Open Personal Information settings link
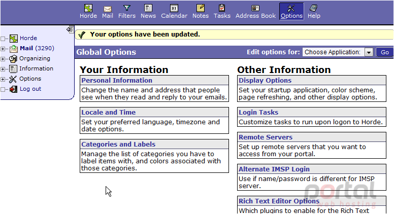394x214 pixels. 117,80
